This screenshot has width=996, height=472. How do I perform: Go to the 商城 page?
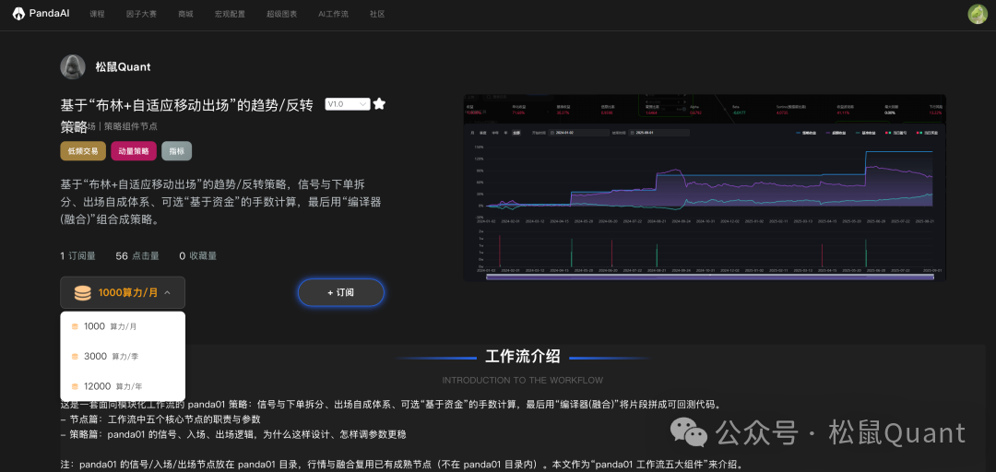185,14
